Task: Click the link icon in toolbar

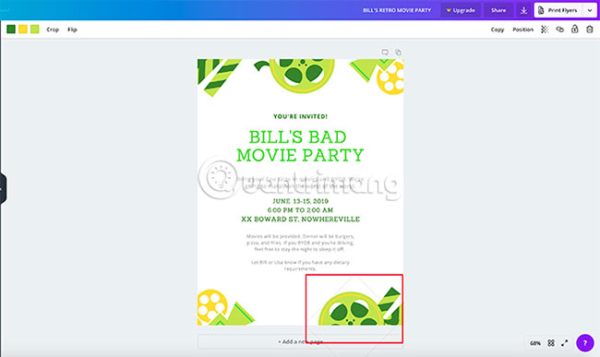Action: coord(559,30)
